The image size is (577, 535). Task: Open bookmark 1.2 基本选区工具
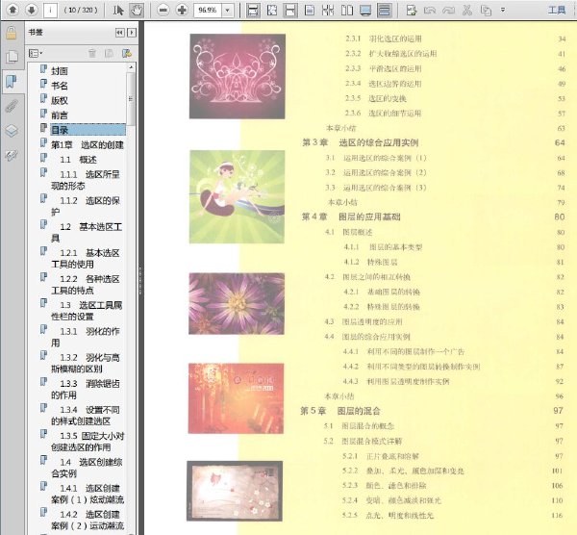coord(87,232)
